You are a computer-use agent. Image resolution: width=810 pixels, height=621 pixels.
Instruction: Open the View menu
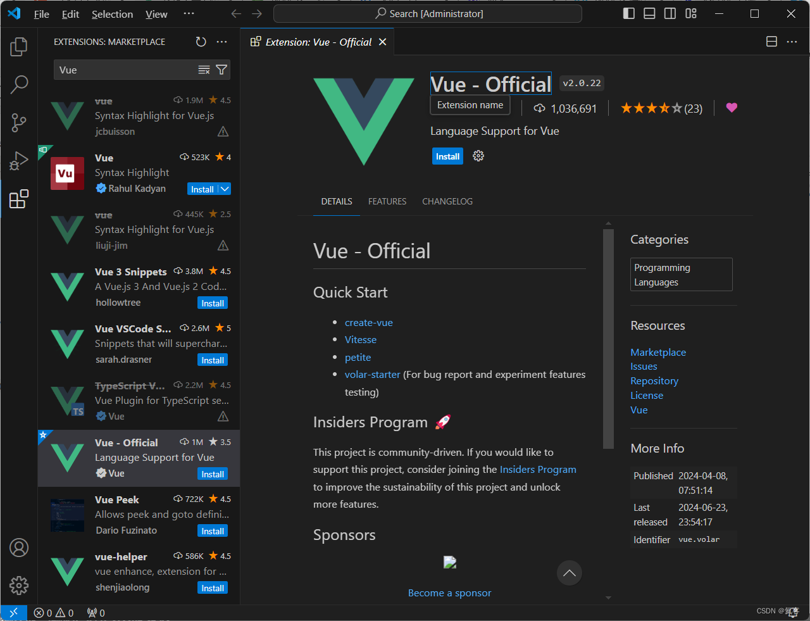pyautogui.click(x=156, y=14)
